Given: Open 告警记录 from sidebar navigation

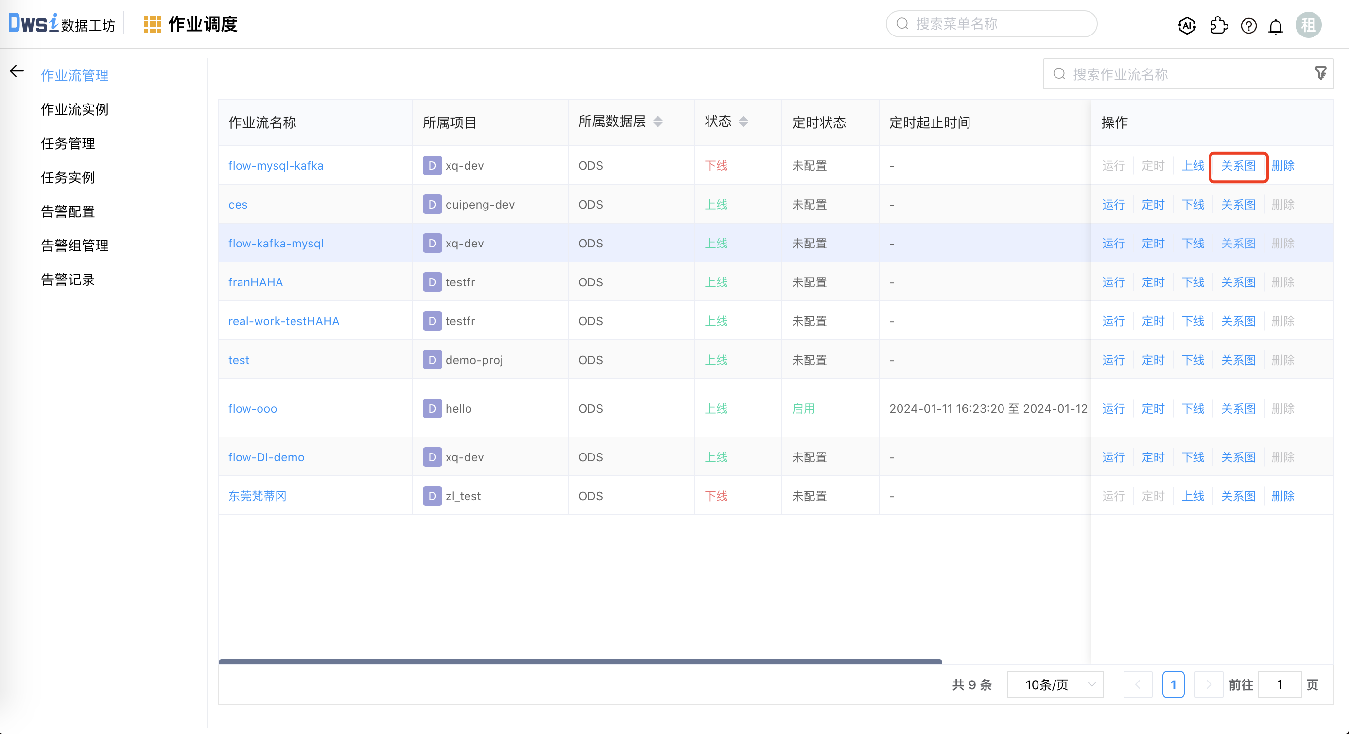Looking at the screenshot, I should tap(68, 279).
